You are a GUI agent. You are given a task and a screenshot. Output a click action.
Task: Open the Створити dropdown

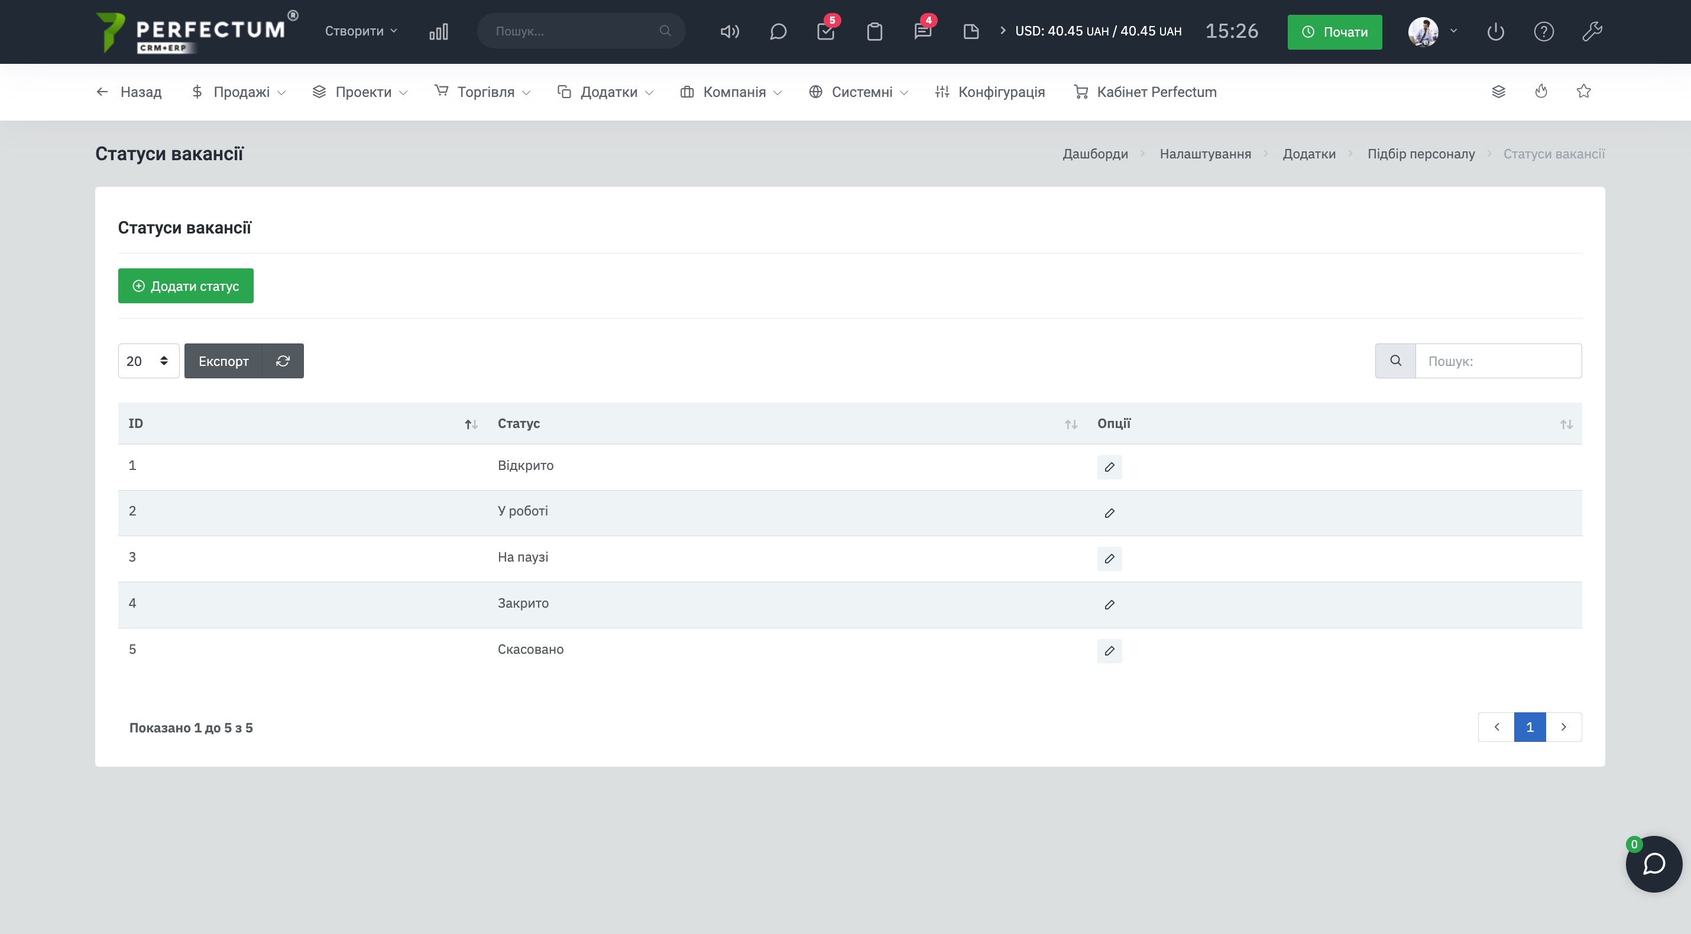pyautogui.click(x=361, y=31)
